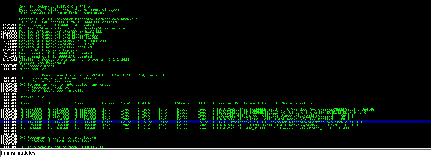This screenshot has height=157, width=431.
Task: Click the 'Modules C:\Windows\System32\KERNELBASE.dll' load line
Action: [63, 41]
